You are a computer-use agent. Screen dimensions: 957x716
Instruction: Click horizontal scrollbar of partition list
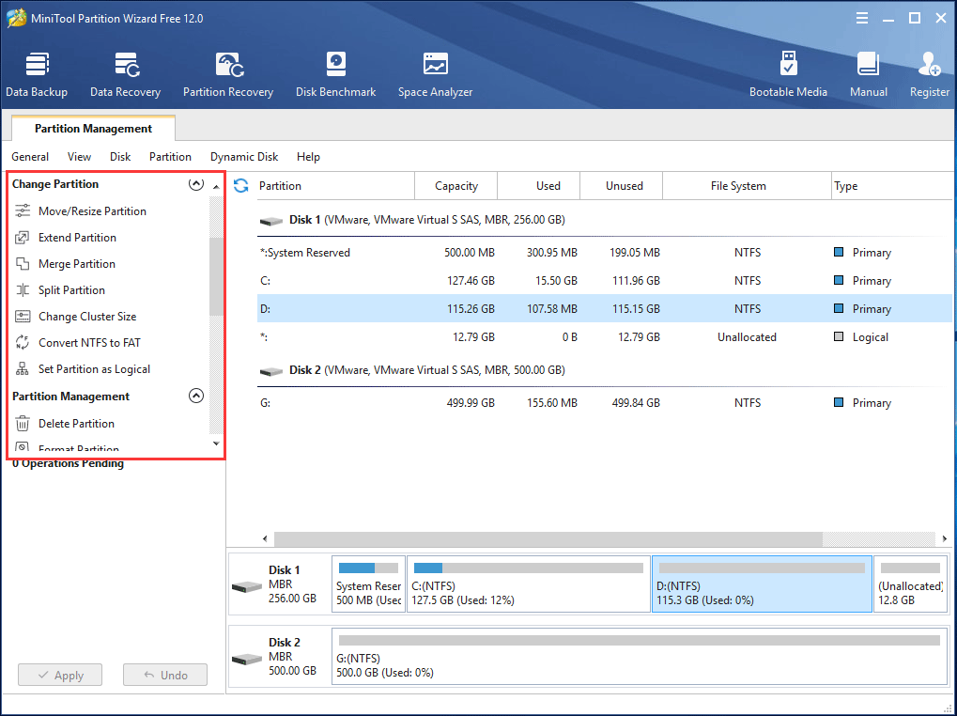click(x=548, y=539)
